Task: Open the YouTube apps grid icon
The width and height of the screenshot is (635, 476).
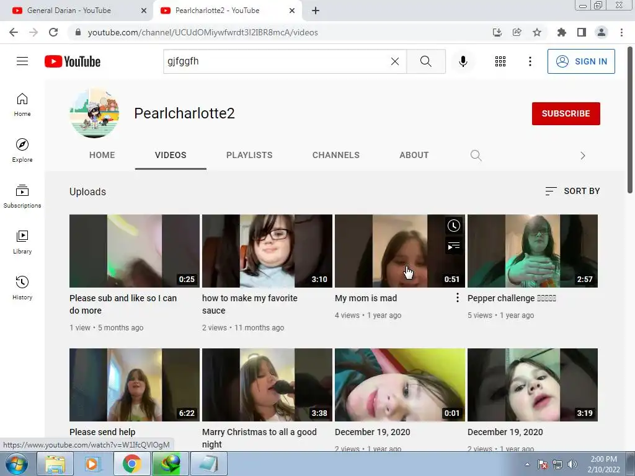Action: [500, 61]
